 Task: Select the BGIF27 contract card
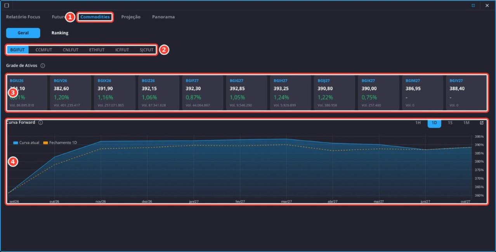coord(202,93)
